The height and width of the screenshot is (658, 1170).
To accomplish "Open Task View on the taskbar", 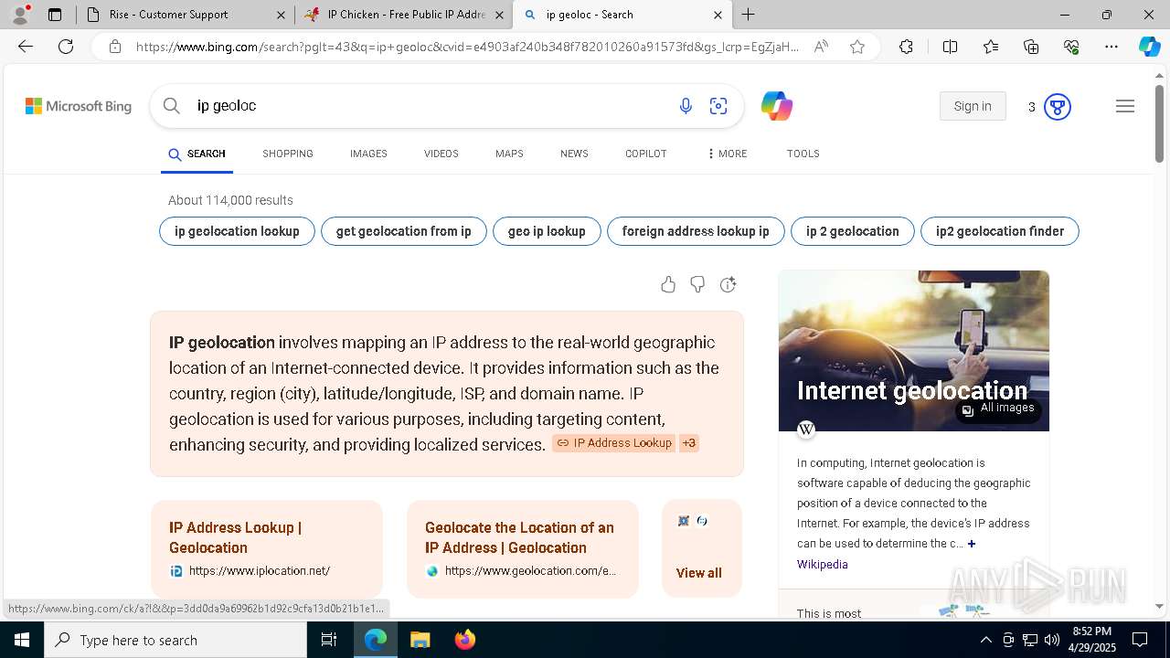I will (329, 640).
